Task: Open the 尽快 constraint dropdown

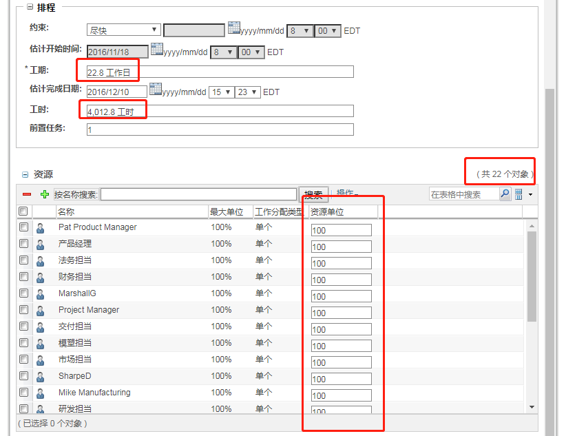Action: pos(123,30)
